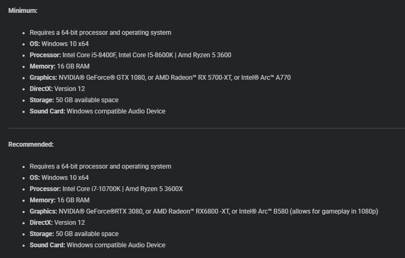This screenshot has width=405, height=258.
Task: Click the horizontal divider between sections
Action: tap(207, 128)
